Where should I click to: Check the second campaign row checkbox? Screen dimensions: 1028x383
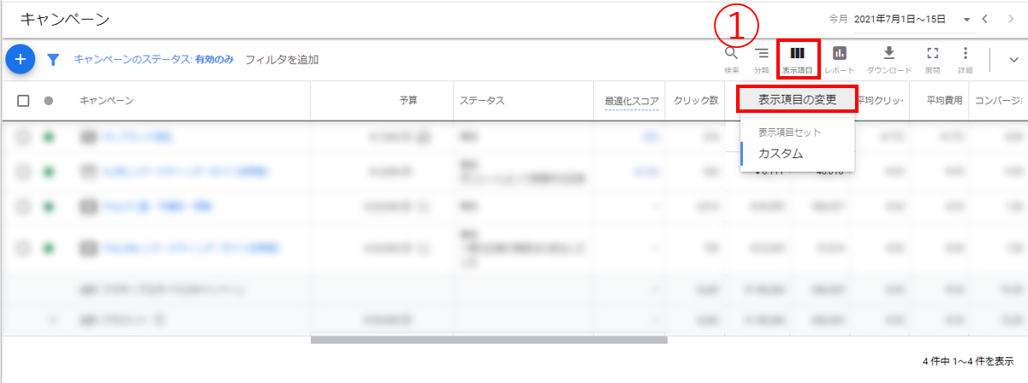pos(24,172)
